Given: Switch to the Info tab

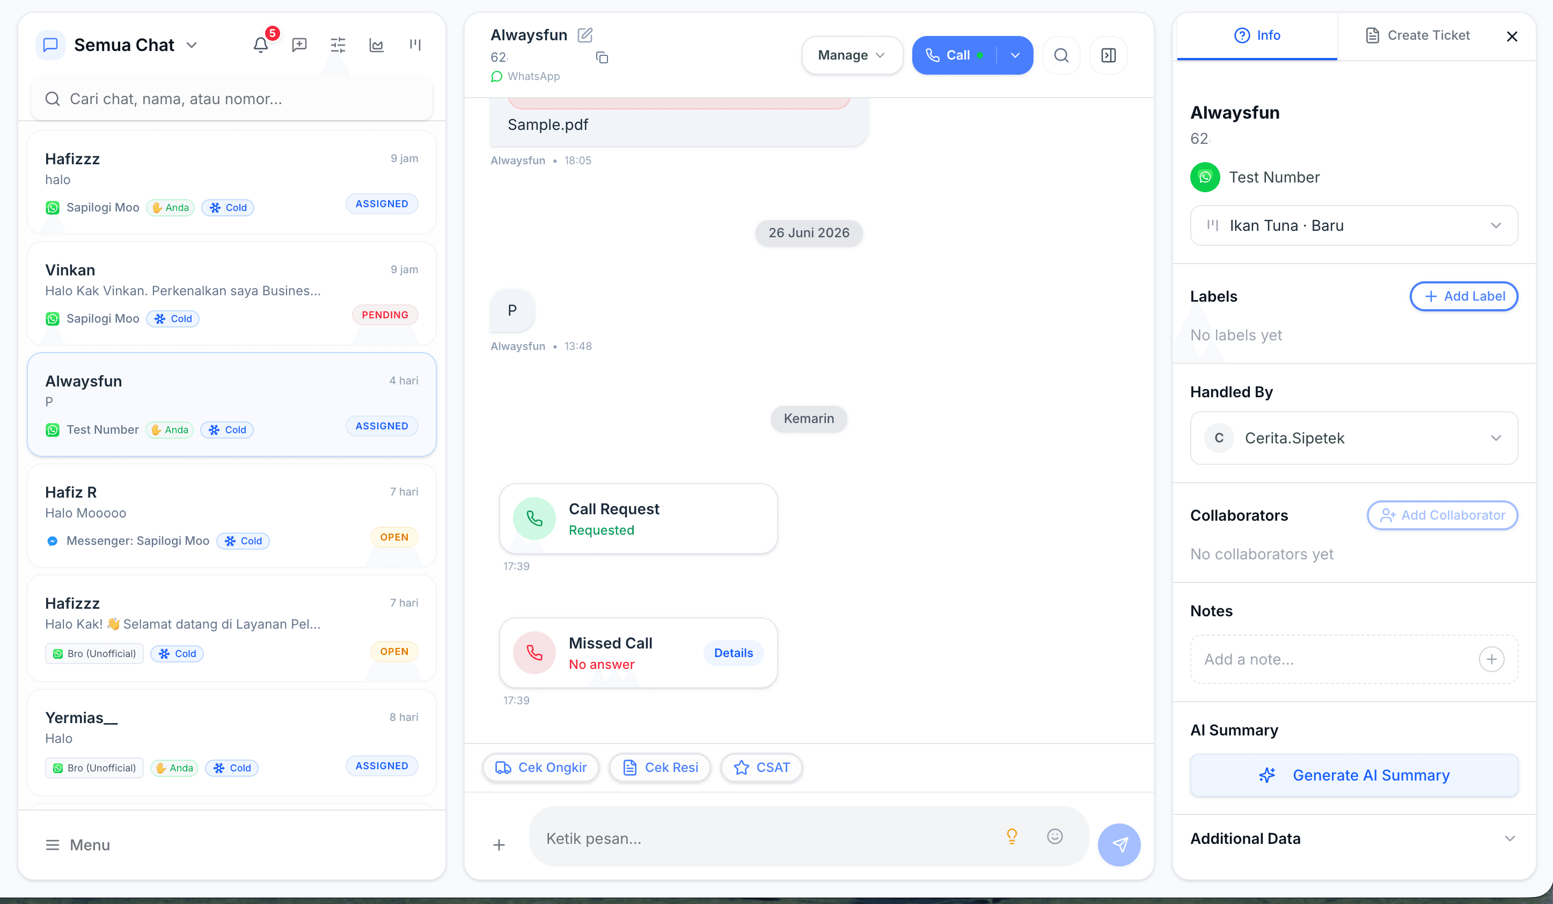Looking at the screenshot, I should pyautogui.click(x=1257, y=36).
